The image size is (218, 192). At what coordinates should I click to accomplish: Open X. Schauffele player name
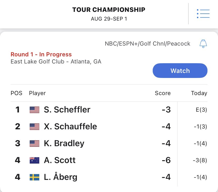(70, 126)
